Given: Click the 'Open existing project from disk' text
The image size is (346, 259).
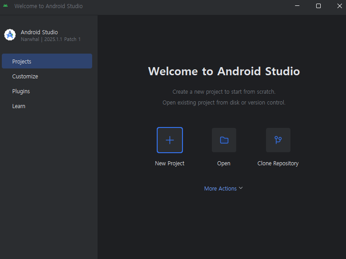Looking at the screenshot, I should 224,103.
